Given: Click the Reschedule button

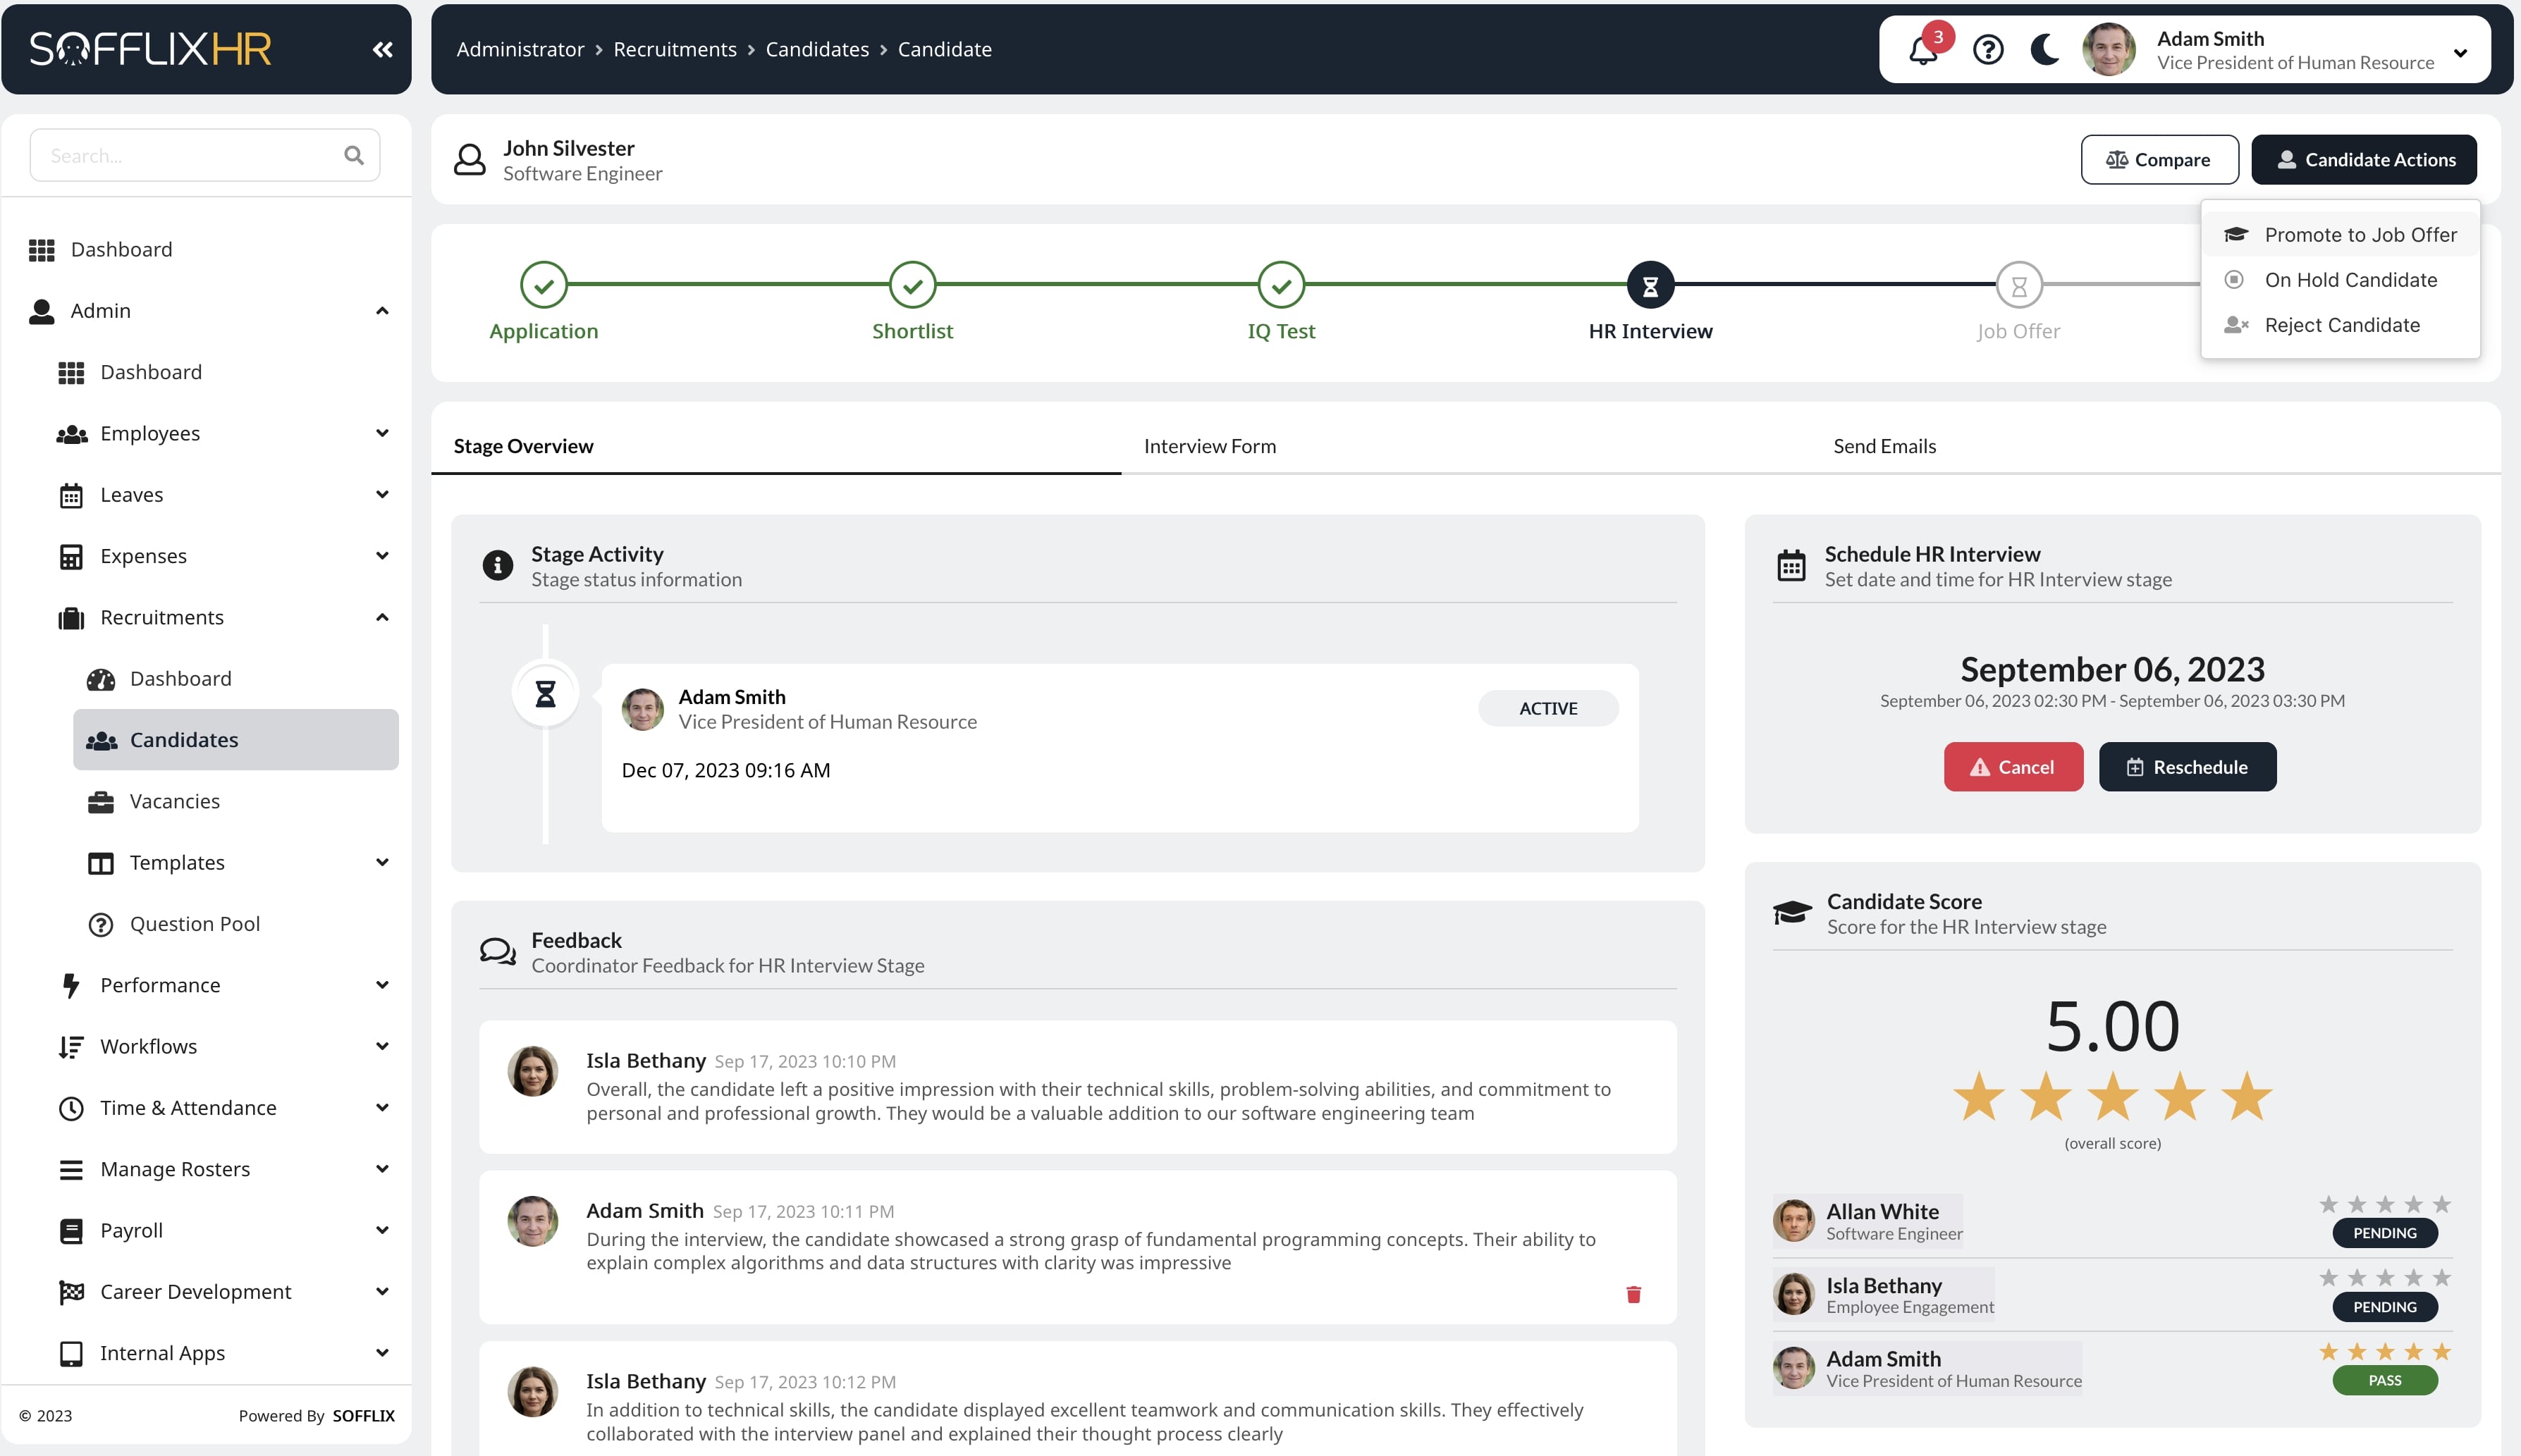Looking at the screenshot, I should 2188,766.
